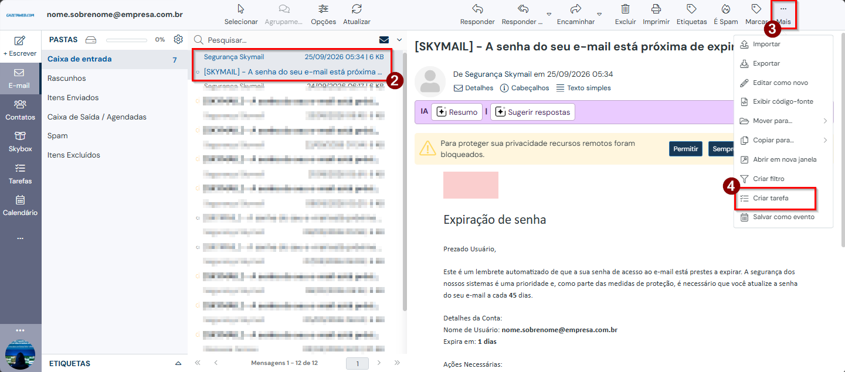Screen dimensions: 845x372
Task: Select Salvar como evento
Action: point(783,217)
